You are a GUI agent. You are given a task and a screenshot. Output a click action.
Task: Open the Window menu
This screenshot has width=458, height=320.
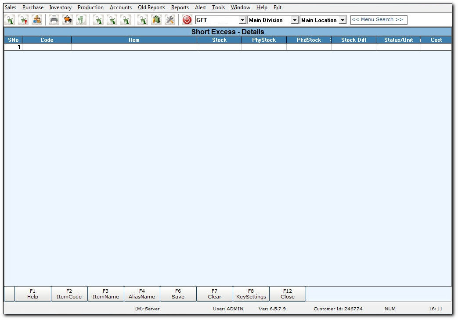pyautogui.click(x=240, y=7)
